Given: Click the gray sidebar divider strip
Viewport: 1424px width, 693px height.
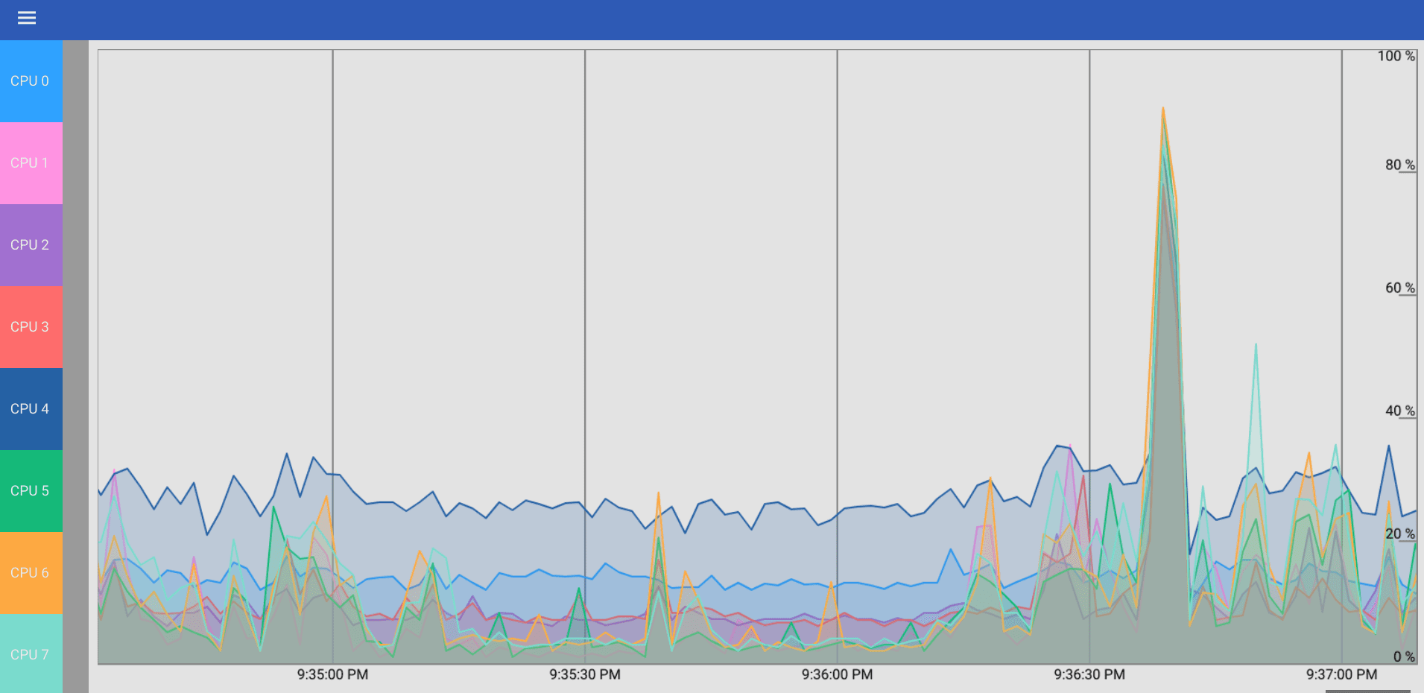Looking at the screenshot, I should [75, 367].
